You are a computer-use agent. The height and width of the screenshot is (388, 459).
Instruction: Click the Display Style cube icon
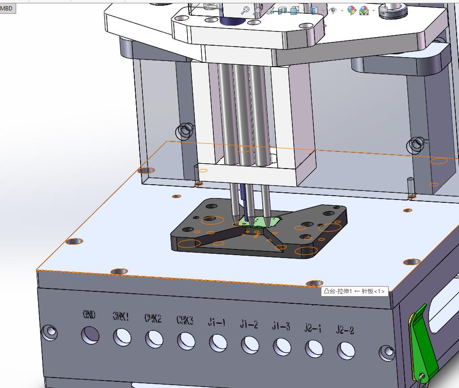point(314,11)
